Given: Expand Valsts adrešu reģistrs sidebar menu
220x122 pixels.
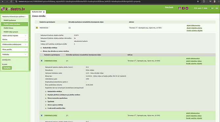Looking at the screenshot, I should point(14,36).
